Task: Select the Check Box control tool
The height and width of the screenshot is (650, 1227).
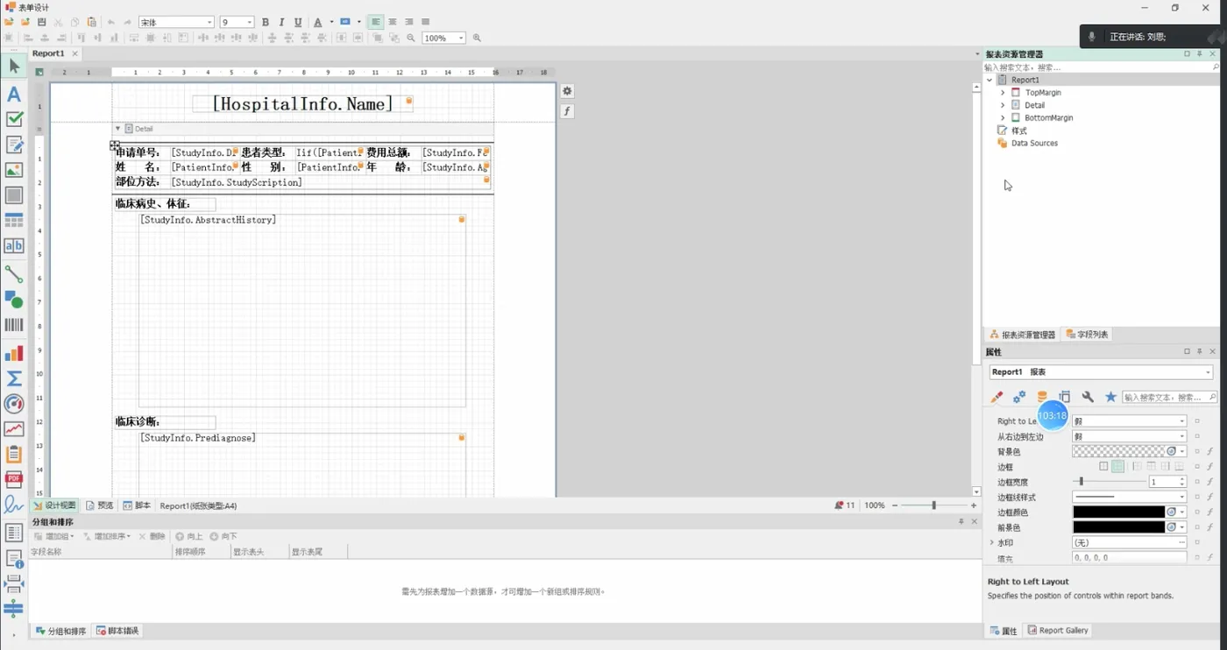Action: click(x=14, y=119)
